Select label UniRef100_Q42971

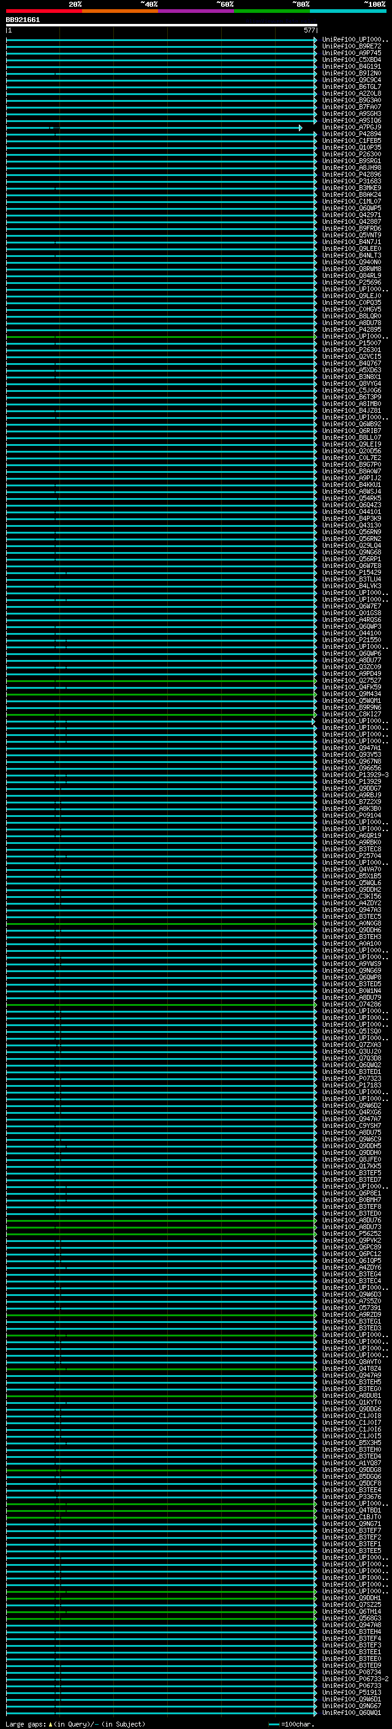pos(351,215)
